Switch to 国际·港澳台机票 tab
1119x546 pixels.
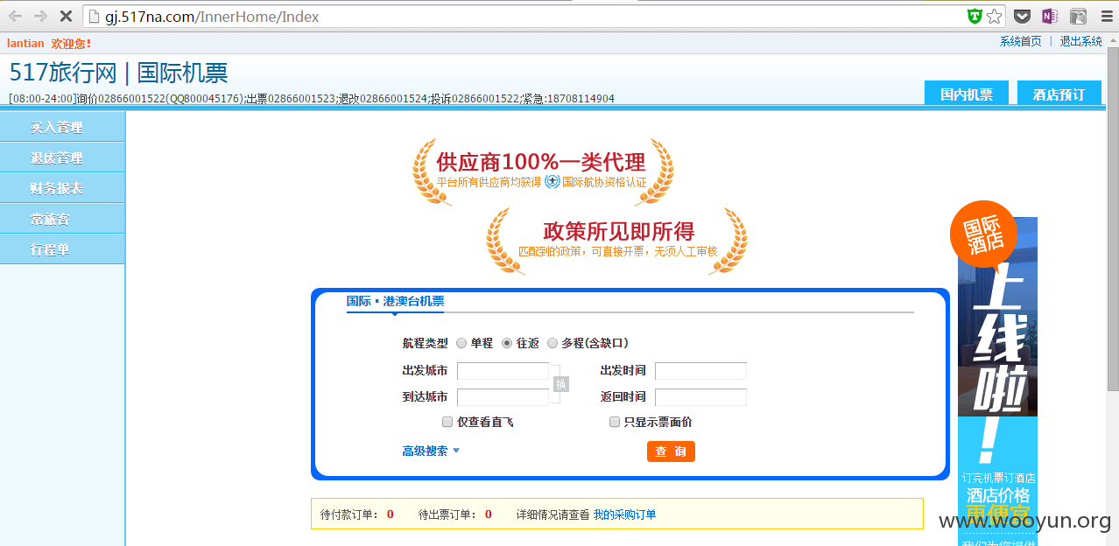(x=395, y=301)
